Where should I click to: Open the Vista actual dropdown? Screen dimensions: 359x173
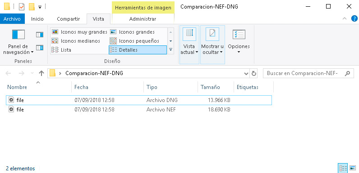click(189, 44)
